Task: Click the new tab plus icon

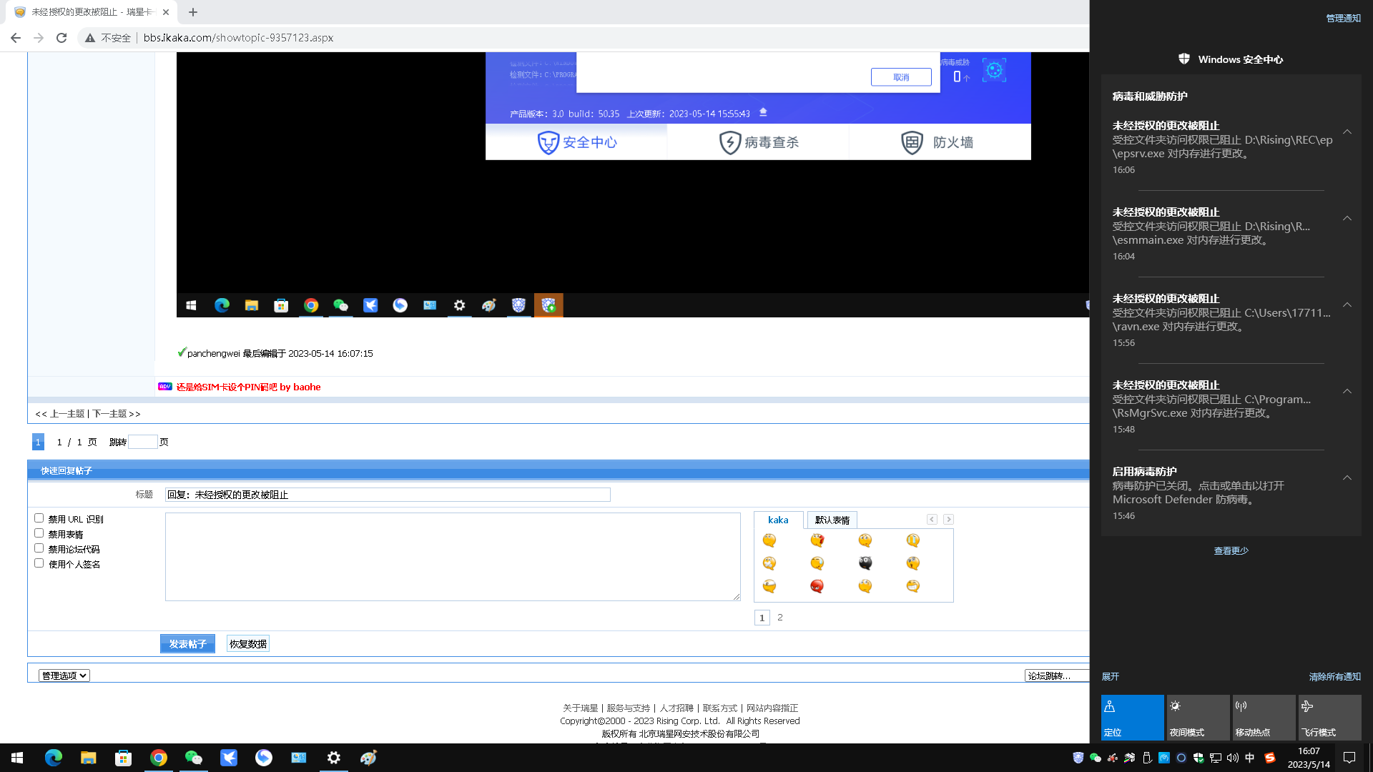Action: 193,12
